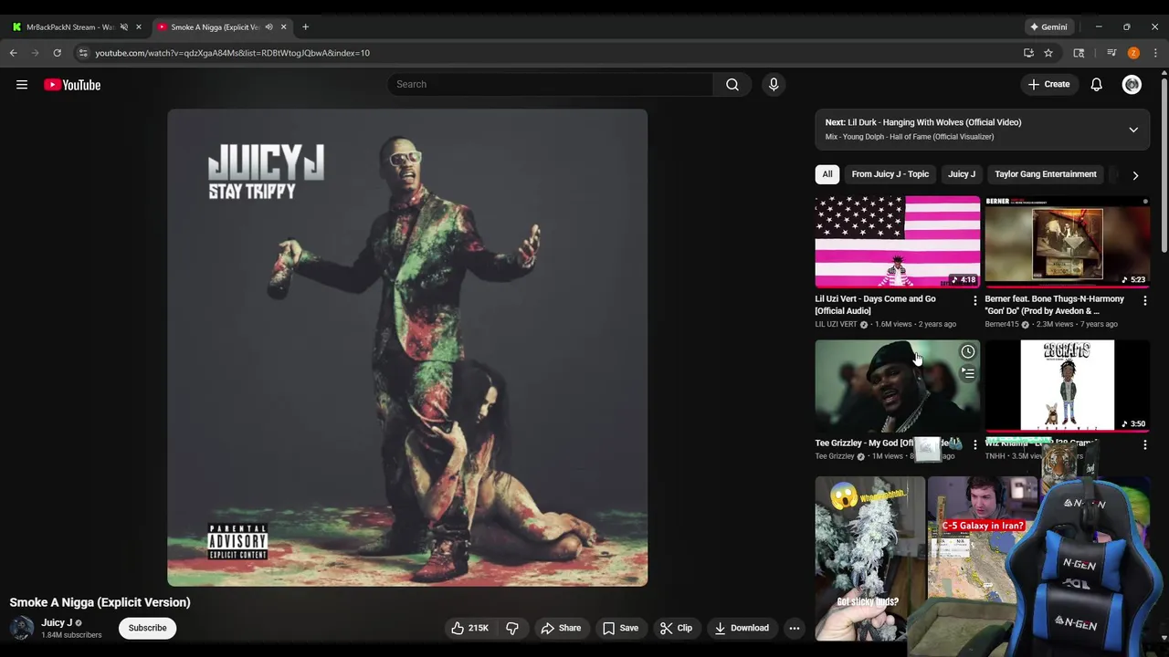Close the Smoke A Nigga tab

283,26
